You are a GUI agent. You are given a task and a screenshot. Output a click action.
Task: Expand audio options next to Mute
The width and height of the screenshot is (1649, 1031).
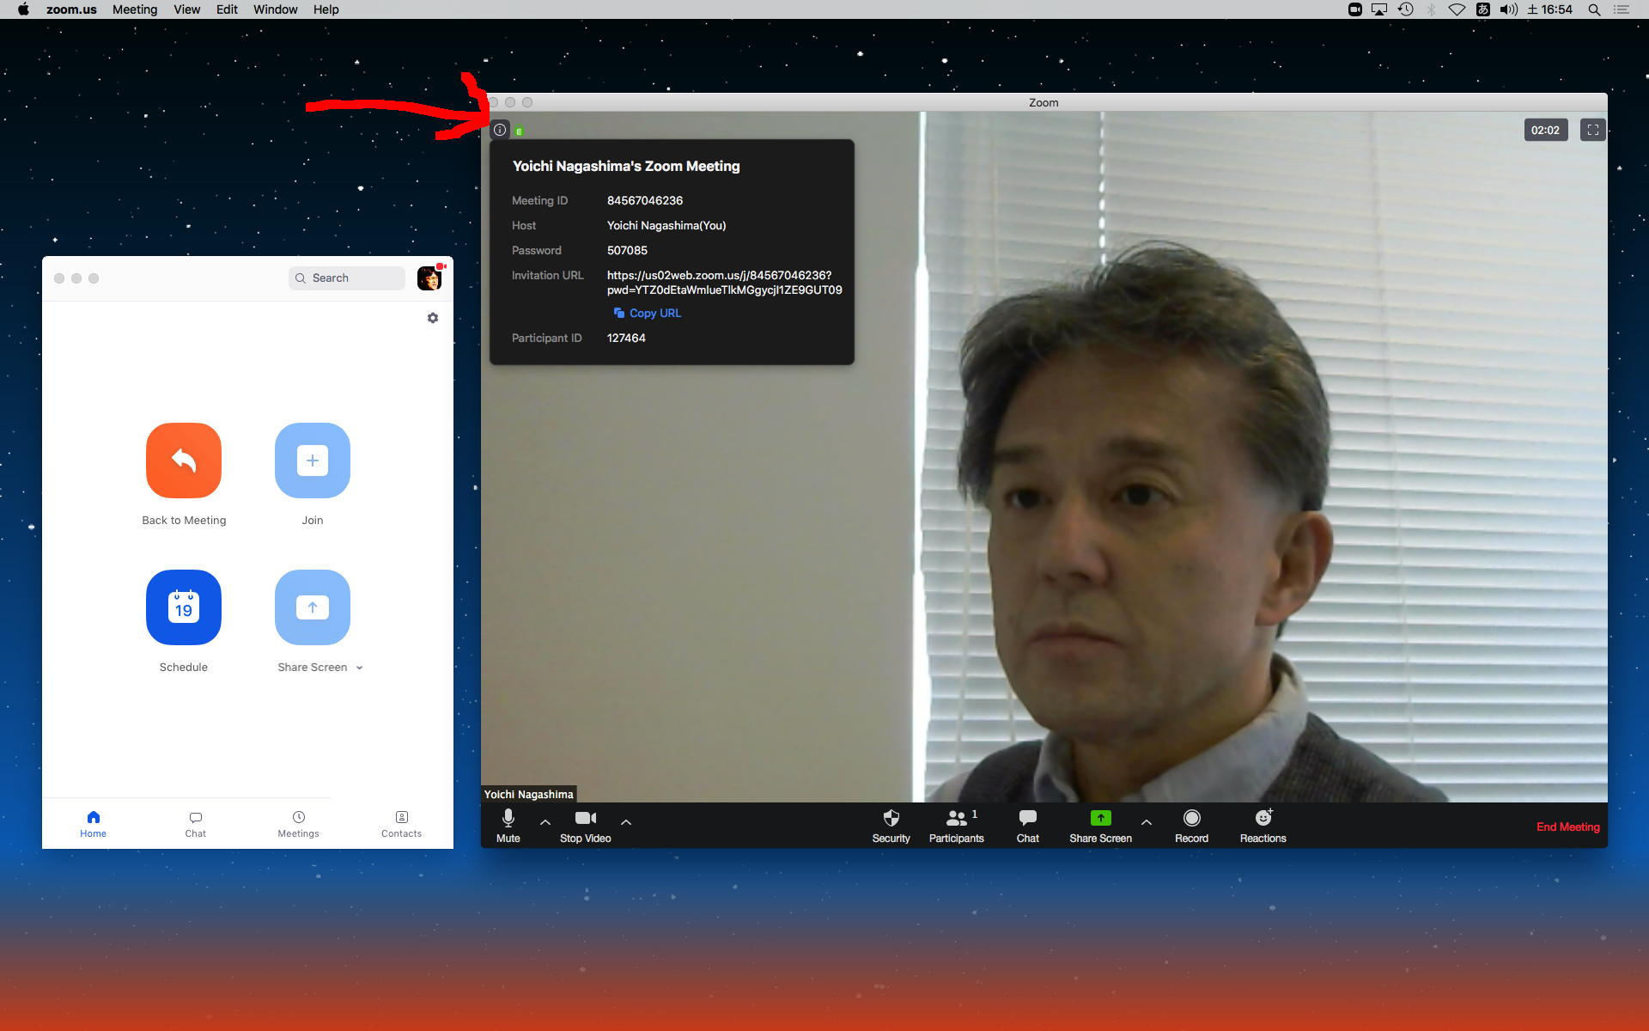tap(545, 822)
